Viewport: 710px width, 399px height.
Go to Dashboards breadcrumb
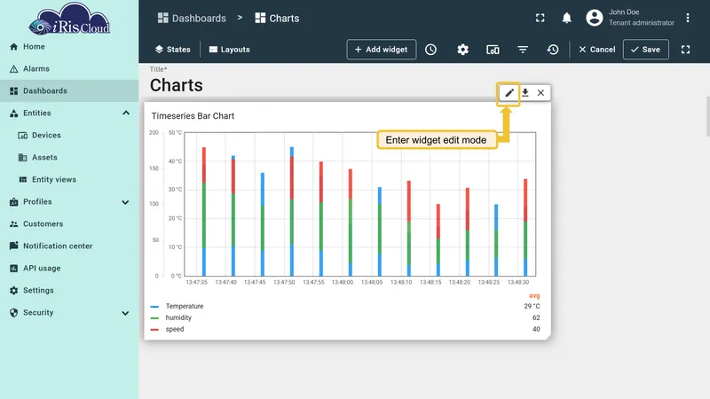click(192, 18)
